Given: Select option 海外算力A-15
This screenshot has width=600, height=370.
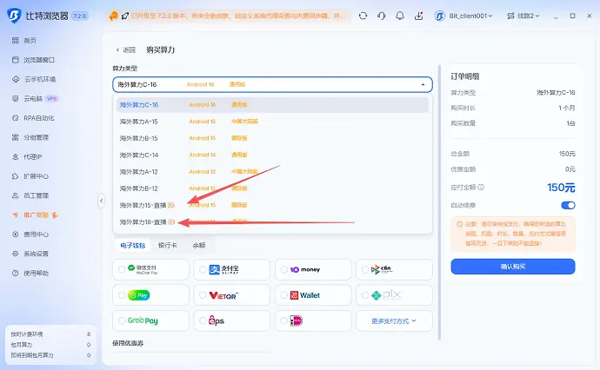Looking at the screenshot, I should pos(272,122).
